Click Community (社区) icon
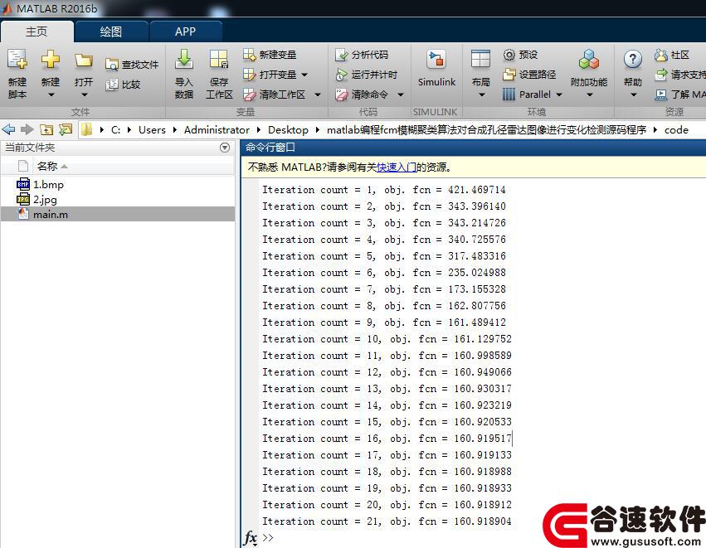The width and height of the screenshot is (706, 548). pyautogui.click(x=660, y=55)
